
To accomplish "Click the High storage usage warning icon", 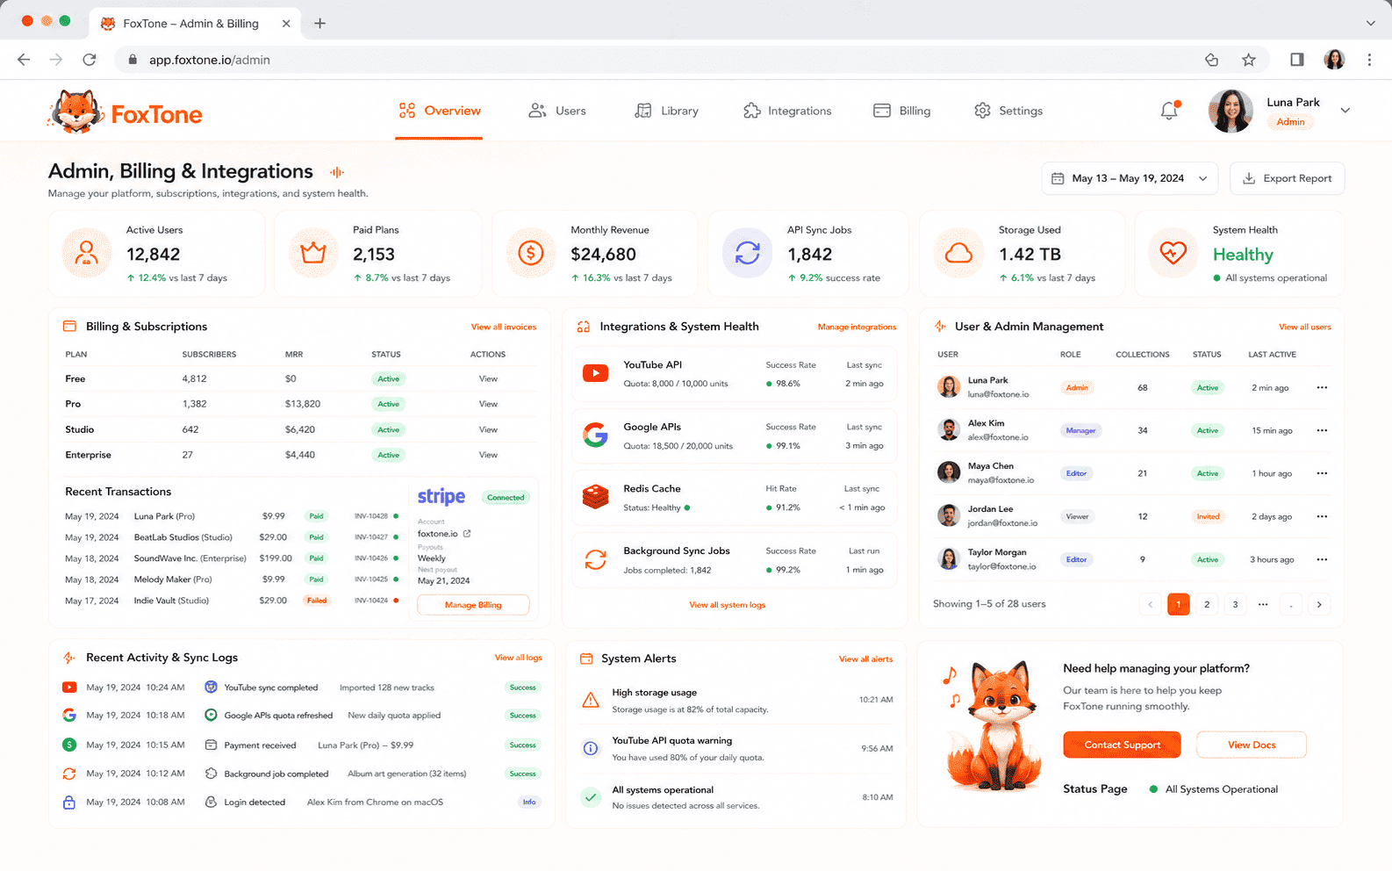I will tap(591, 700).
